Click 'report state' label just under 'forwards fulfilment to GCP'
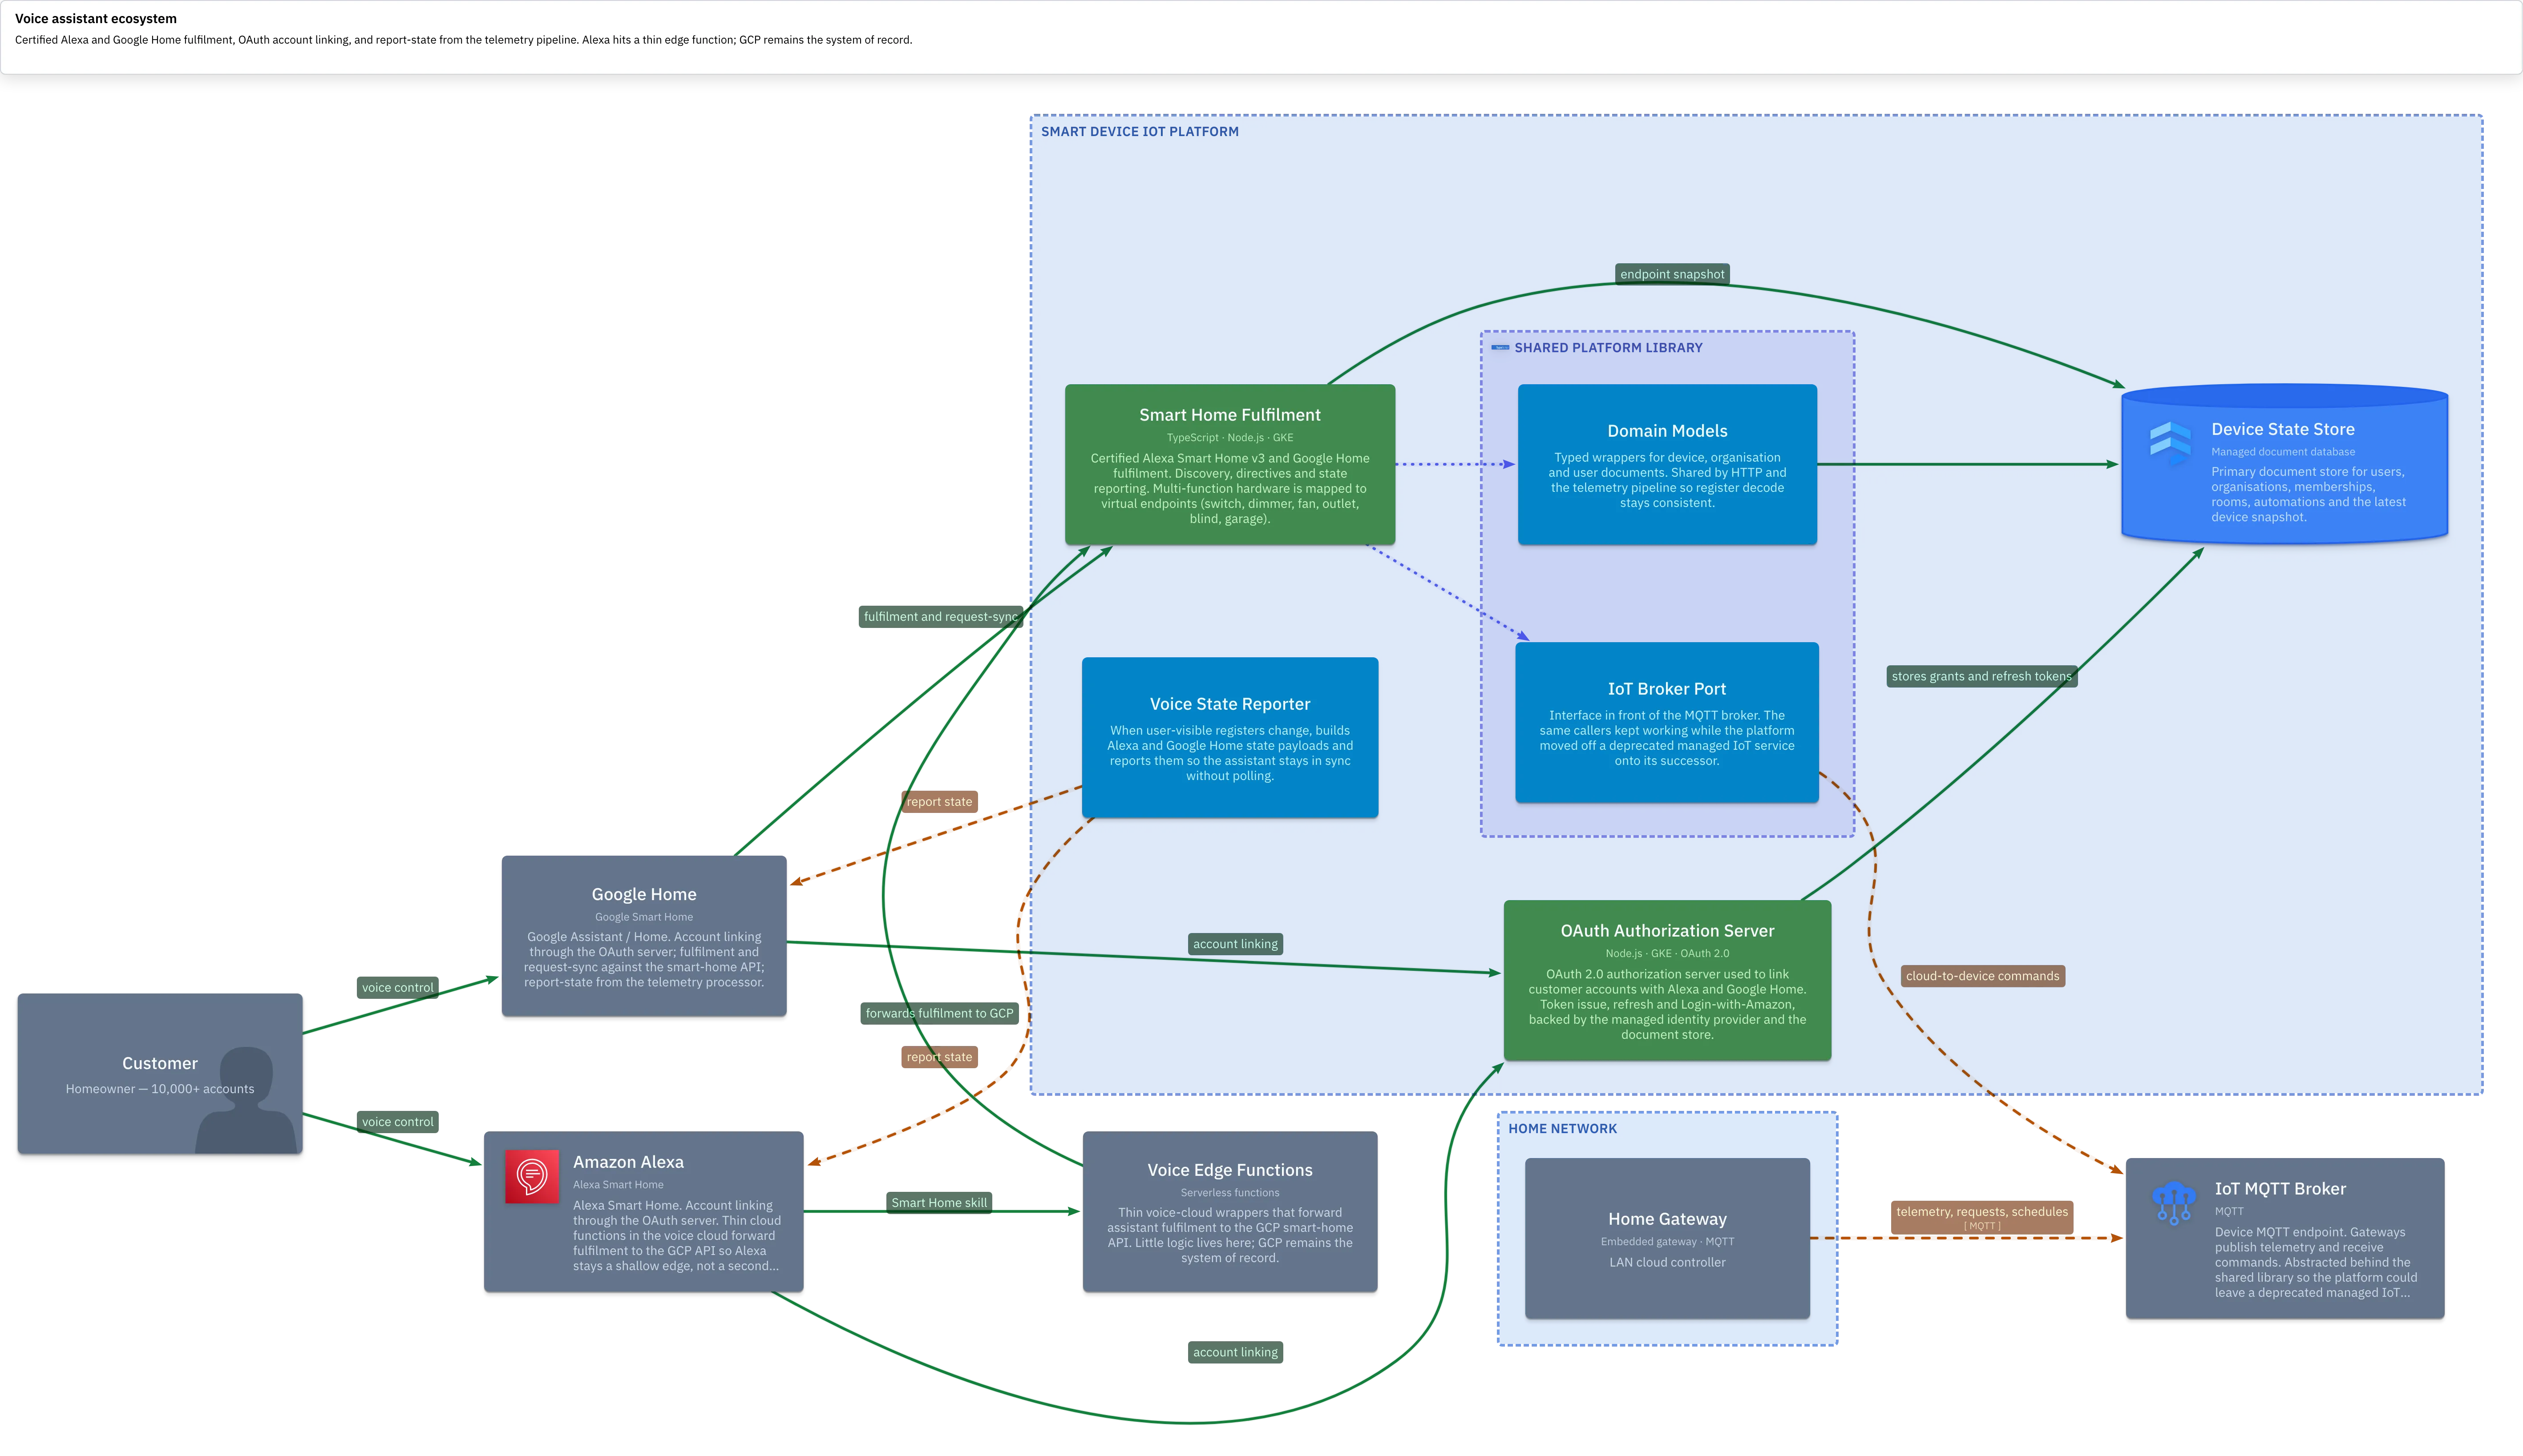Image resolution: width=2523 pixels, height=1456 pixels. tap(938, 1057)
